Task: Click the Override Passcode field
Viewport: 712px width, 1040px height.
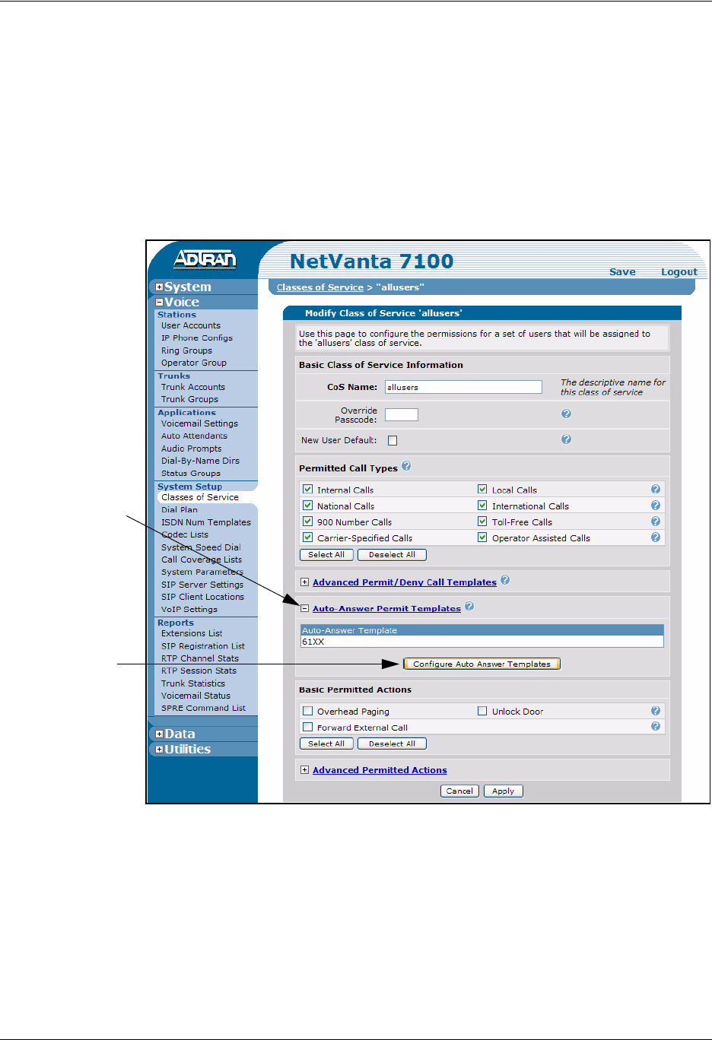Action: click(x=402, y=414)
